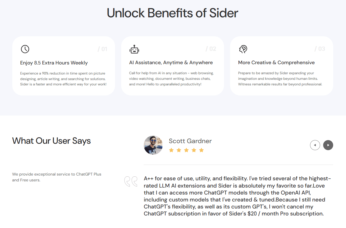Click the robot icon in second card
The height and width of the screenshot is (228, 346).
[134, 49]
